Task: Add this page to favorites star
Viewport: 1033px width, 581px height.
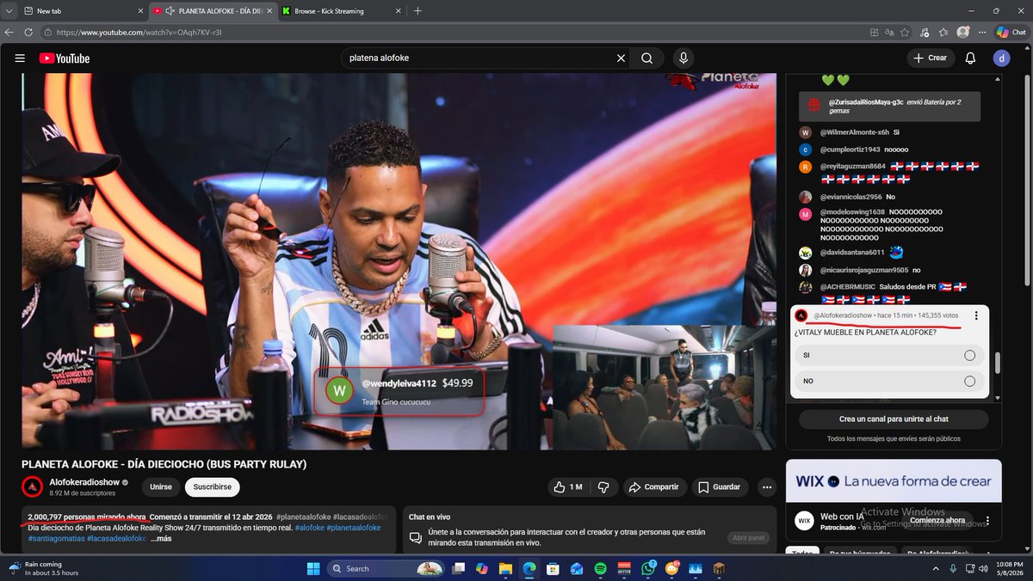Action: tap(905, 32)
